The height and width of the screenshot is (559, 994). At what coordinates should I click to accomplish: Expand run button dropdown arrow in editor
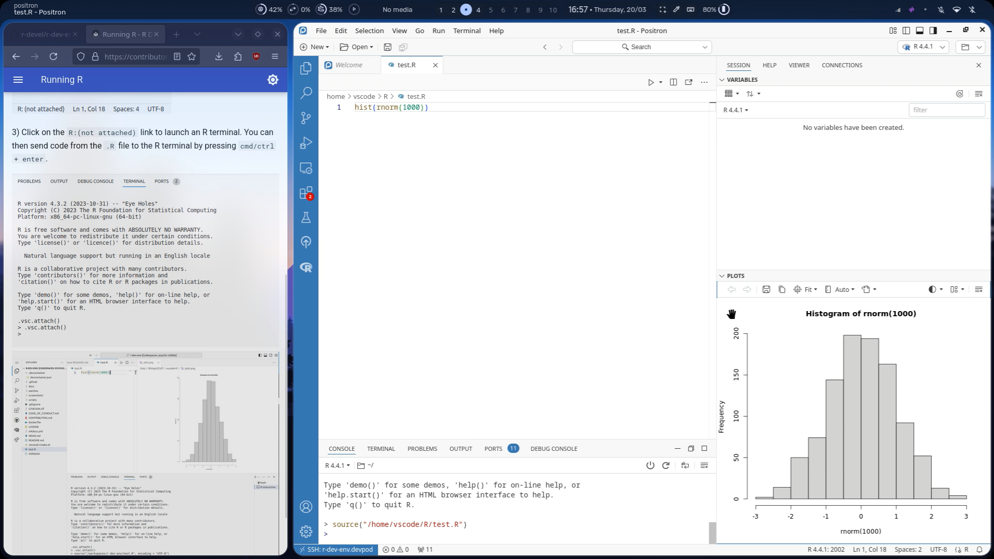(x=661, y=82)
